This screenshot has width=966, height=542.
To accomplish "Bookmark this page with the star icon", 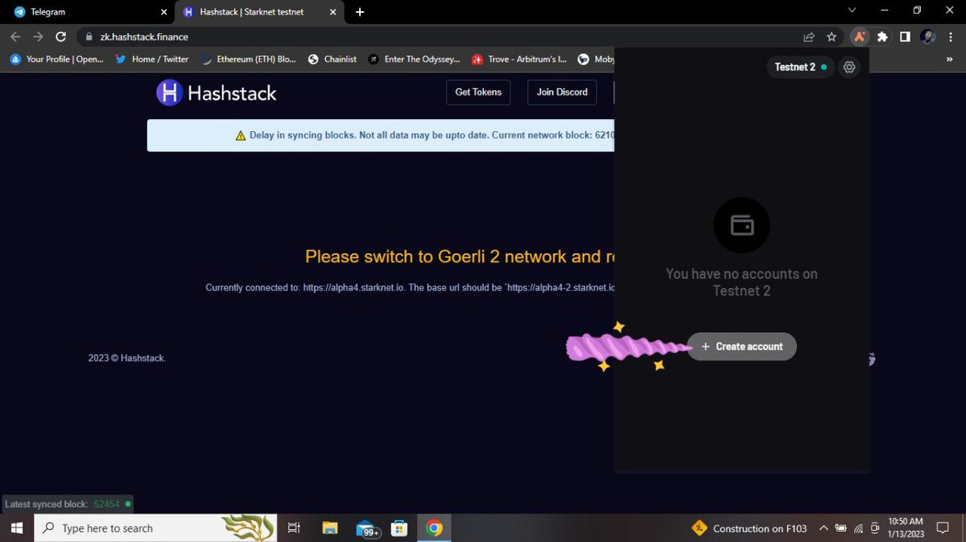I will click(x=832, y=36).
